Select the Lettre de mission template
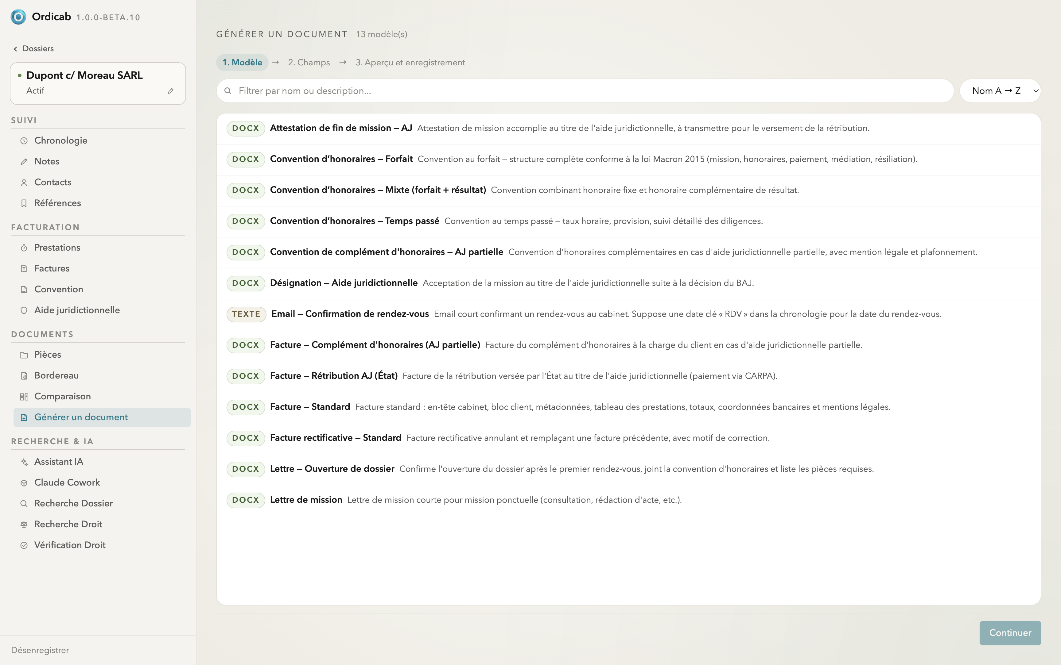This screenshot has height=665, width=1061. point(628,500)
